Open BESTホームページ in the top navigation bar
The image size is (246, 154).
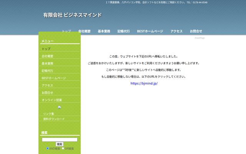[150, 31]
